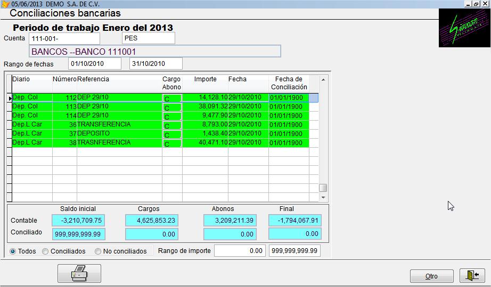Click the company logo image
The image size is (491, 287).
click(x=464, y=28)
